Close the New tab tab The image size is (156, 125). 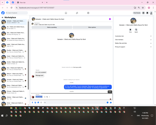[42, 2]
